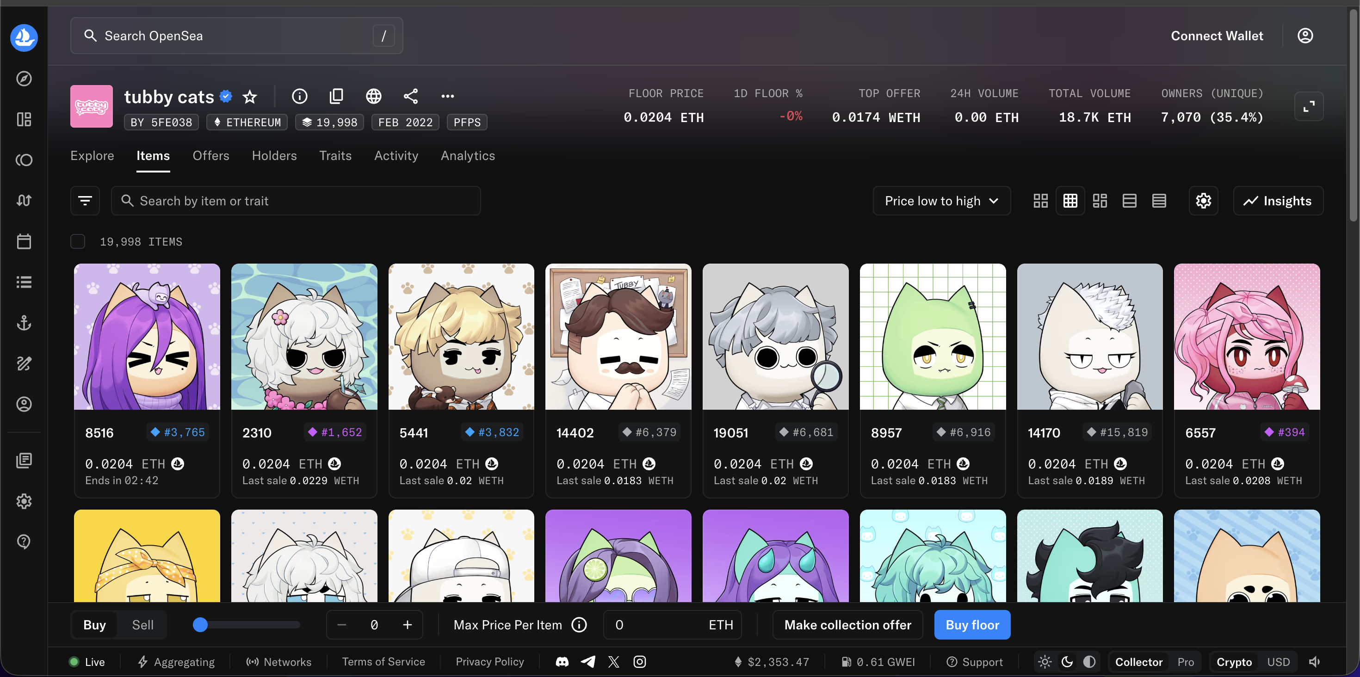
Task: Open the items display settings gear
Action: tap(1203, 201)
